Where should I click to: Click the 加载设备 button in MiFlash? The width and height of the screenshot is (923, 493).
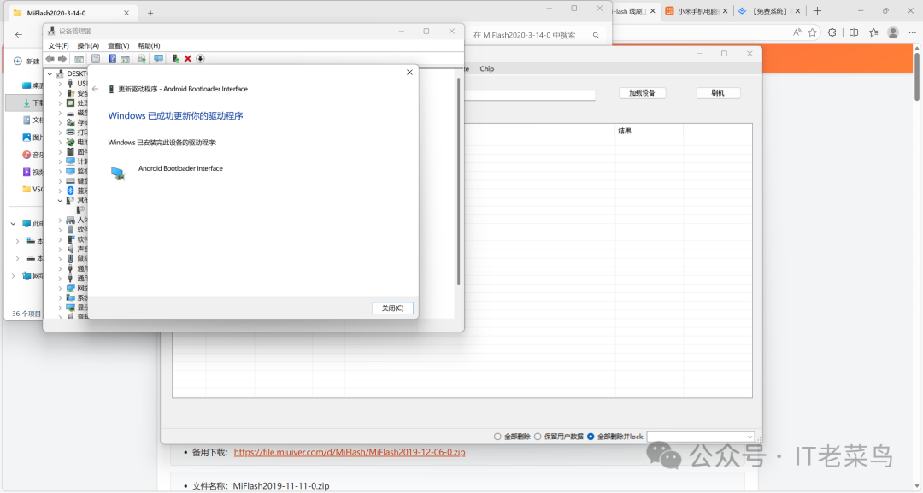coord(642,93)
